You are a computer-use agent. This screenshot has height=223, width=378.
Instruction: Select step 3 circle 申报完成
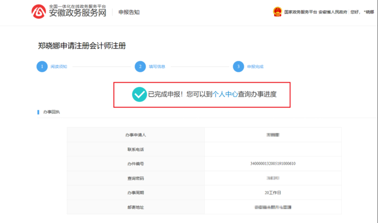click(239, 67)
